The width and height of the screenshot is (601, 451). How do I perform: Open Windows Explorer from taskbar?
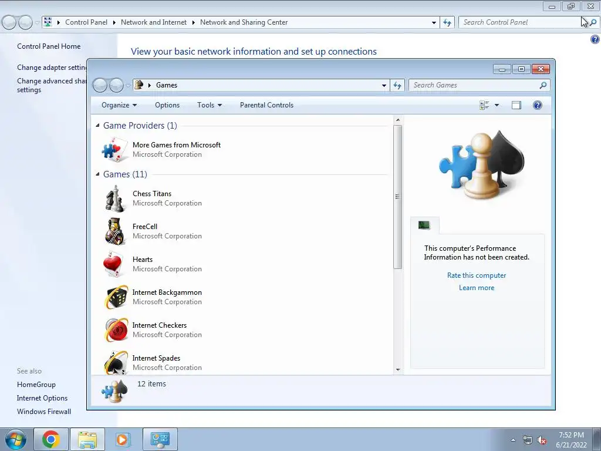(87, 439)
